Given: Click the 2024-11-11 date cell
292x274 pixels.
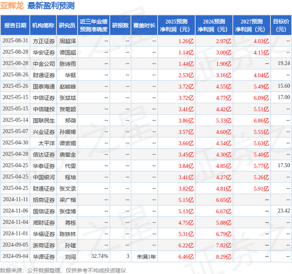Looking at the screenshot, I should (15, 199).
